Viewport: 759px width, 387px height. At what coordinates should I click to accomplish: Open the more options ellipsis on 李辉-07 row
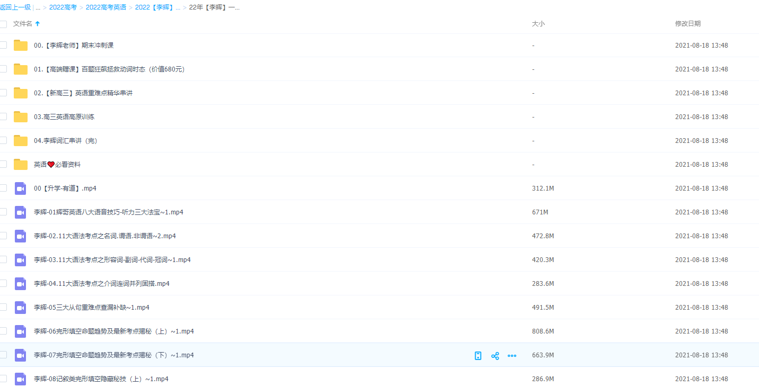[x=512, y=356]
